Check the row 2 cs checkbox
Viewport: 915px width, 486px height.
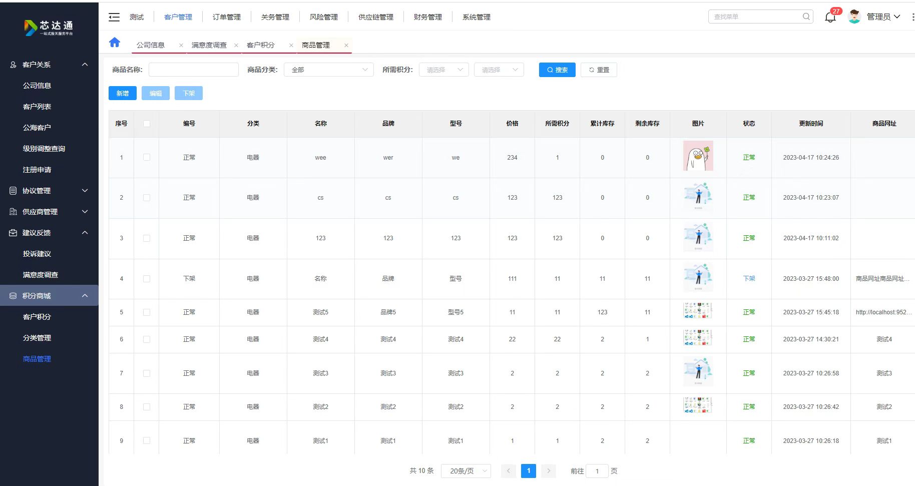point(147,198)
